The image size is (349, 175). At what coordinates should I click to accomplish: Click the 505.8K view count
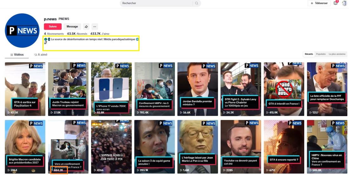click(316, 170)
